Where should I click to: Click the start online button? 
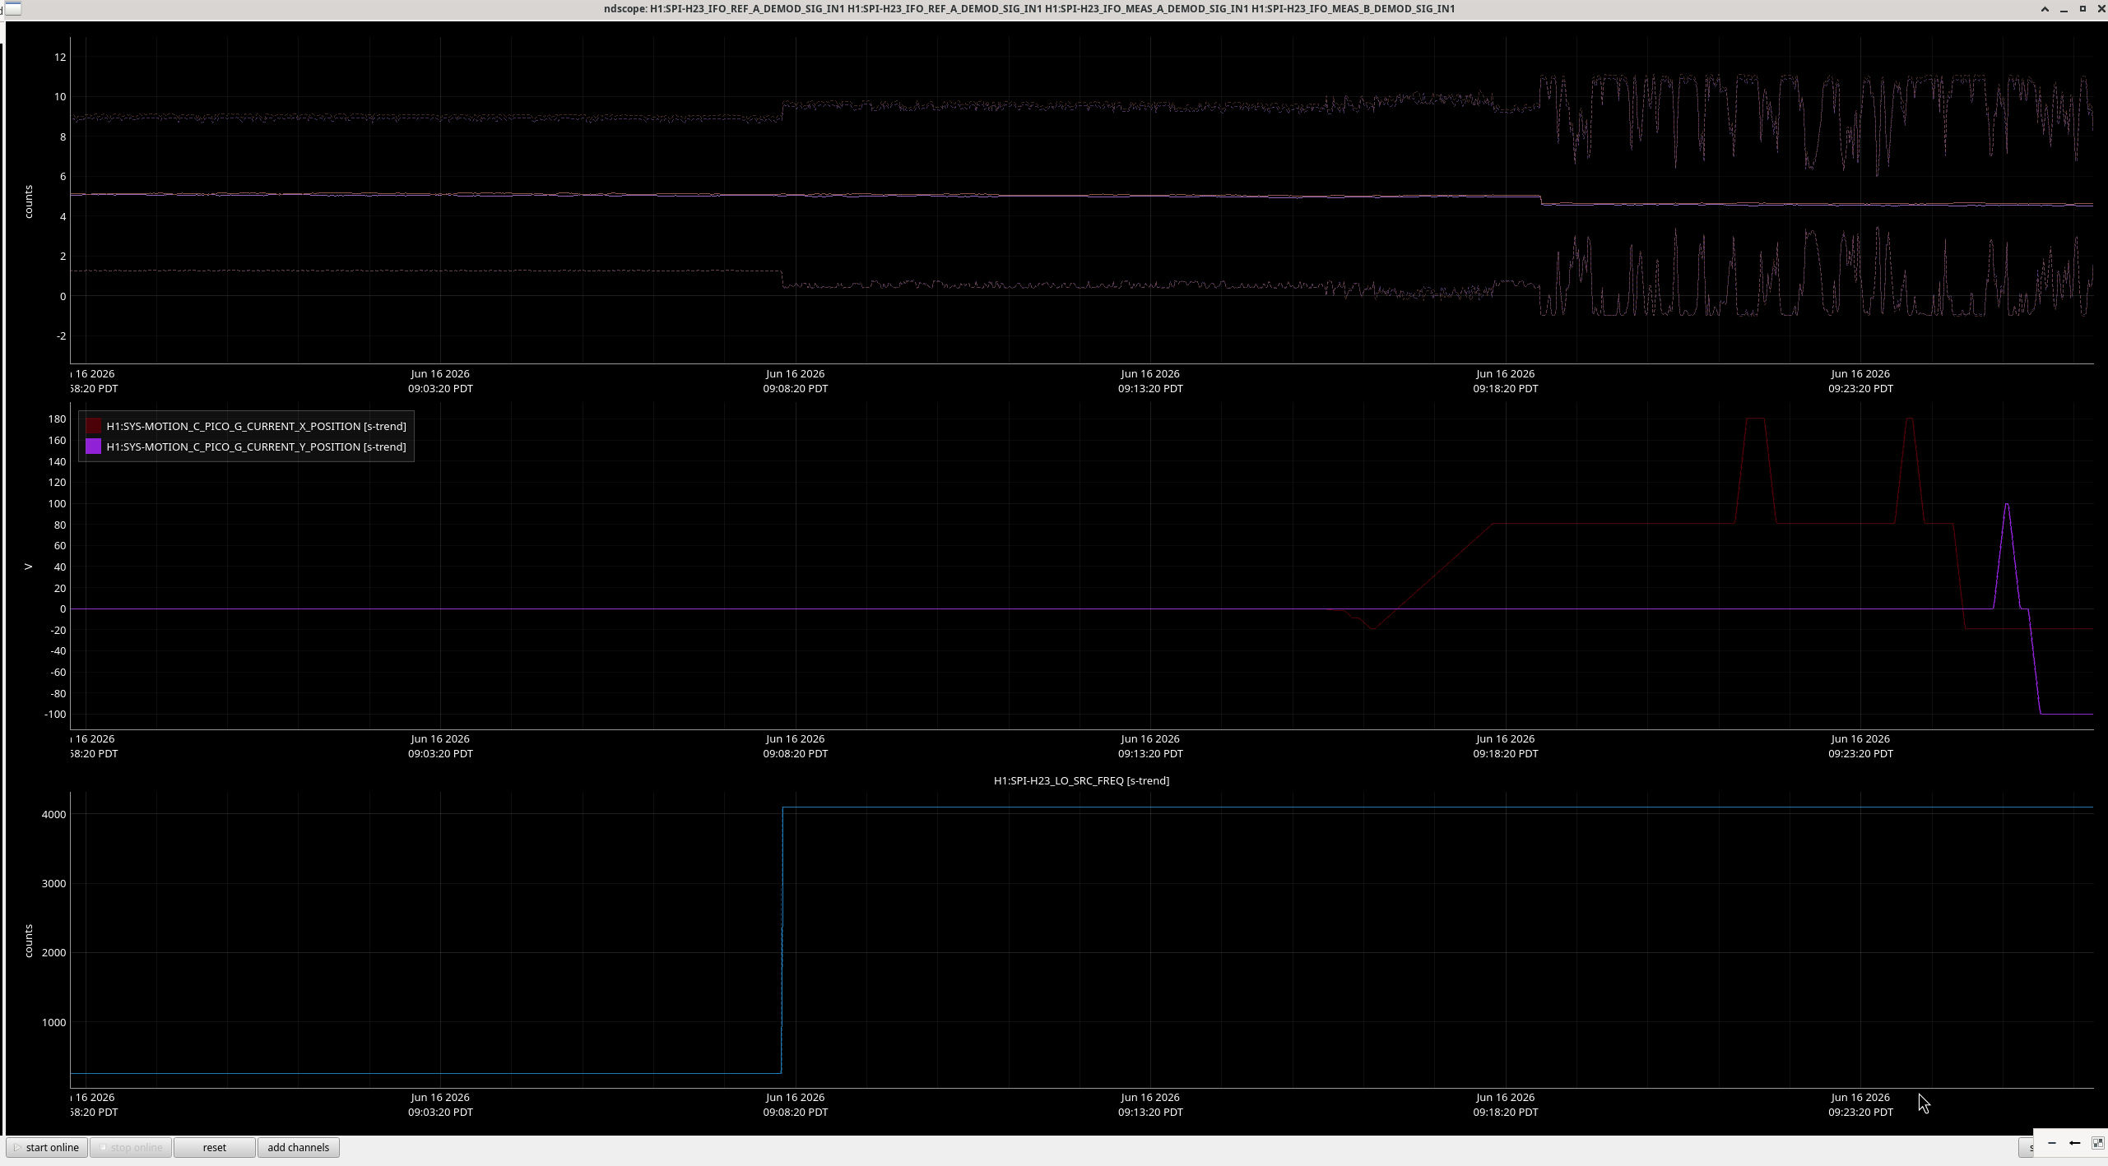(x=47, y=1147)
